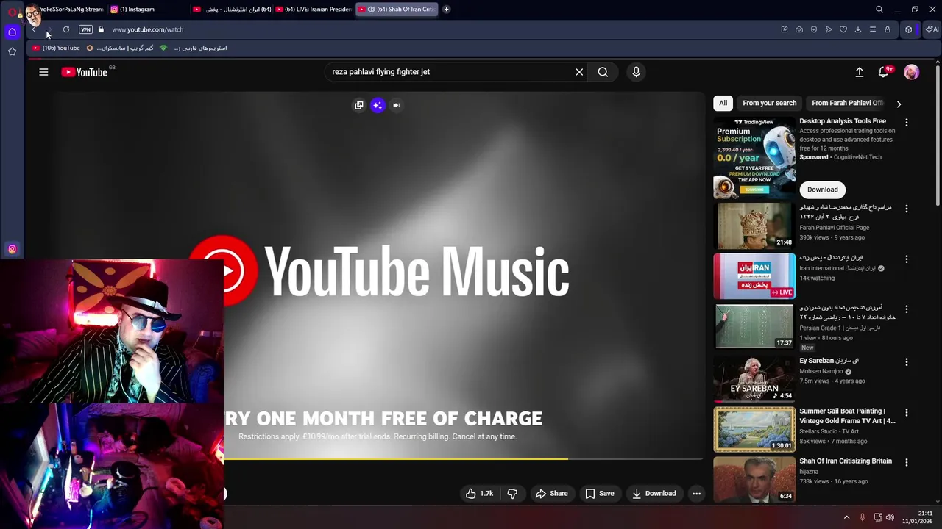Open browser downloads arrow icon

[x=858, y=29]
